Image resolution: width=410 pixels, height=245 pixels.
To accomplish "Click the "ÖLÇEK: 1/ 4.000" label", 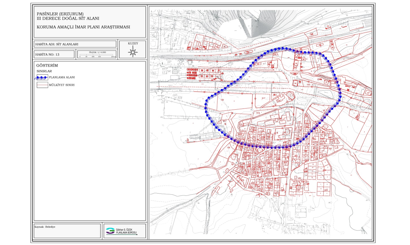I will pos(98,52).
